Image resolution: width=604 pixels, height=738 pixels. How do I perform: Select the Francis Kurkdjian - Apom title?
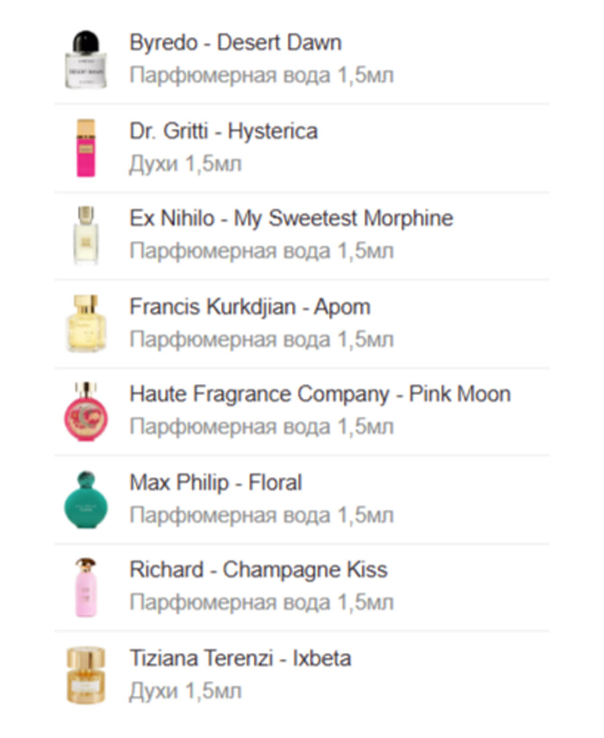[x=250, y=307]
